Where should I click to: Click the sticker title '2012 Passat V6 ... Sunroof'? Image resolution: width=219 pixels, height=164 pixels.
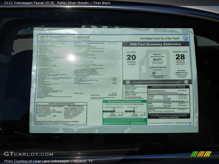tap(65, 37)
